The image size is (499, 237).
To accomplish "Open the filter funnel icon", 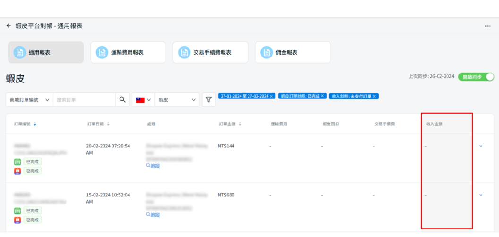I will tap(208, 99).
